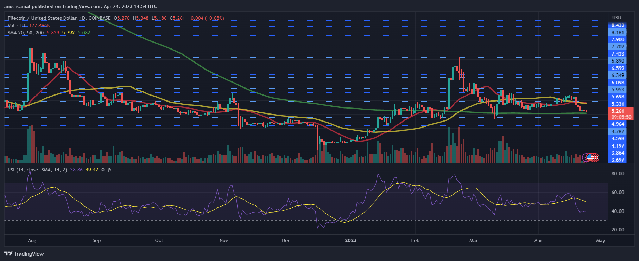Click the 2023 year marker on time axis
The image size is (639, 261).
pyautogui.click(x=350, y=240)
